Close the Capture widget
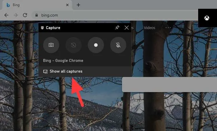The height and width of the screenshot is (131, 217). (x=126, y=28)
